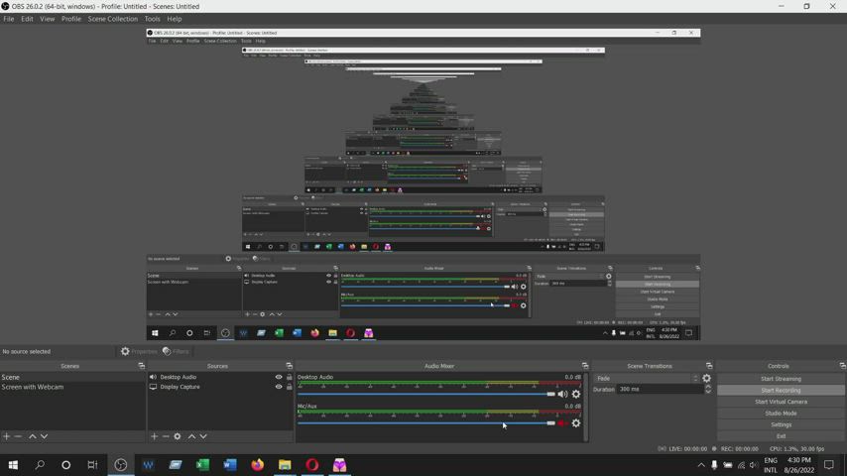Open Mic/Aux mixer settings gear
Image resolution: width=847 pixels, height=476 pixels.
point(576,423)
